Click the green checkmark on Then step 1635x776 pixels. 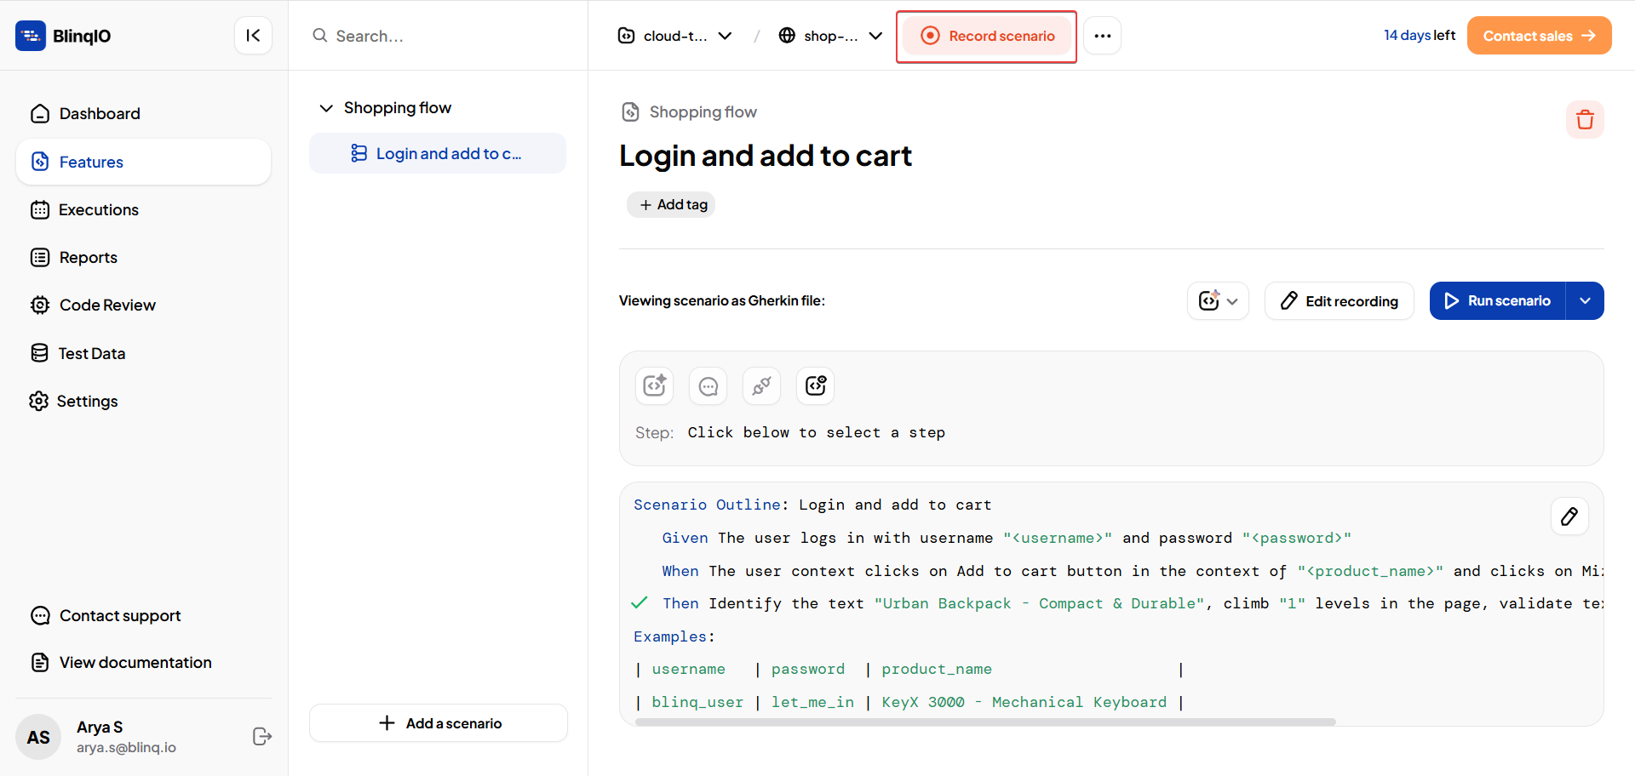click(x=640, y=602)
